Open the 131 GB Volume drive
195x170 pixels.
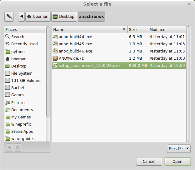click(25, 80)
